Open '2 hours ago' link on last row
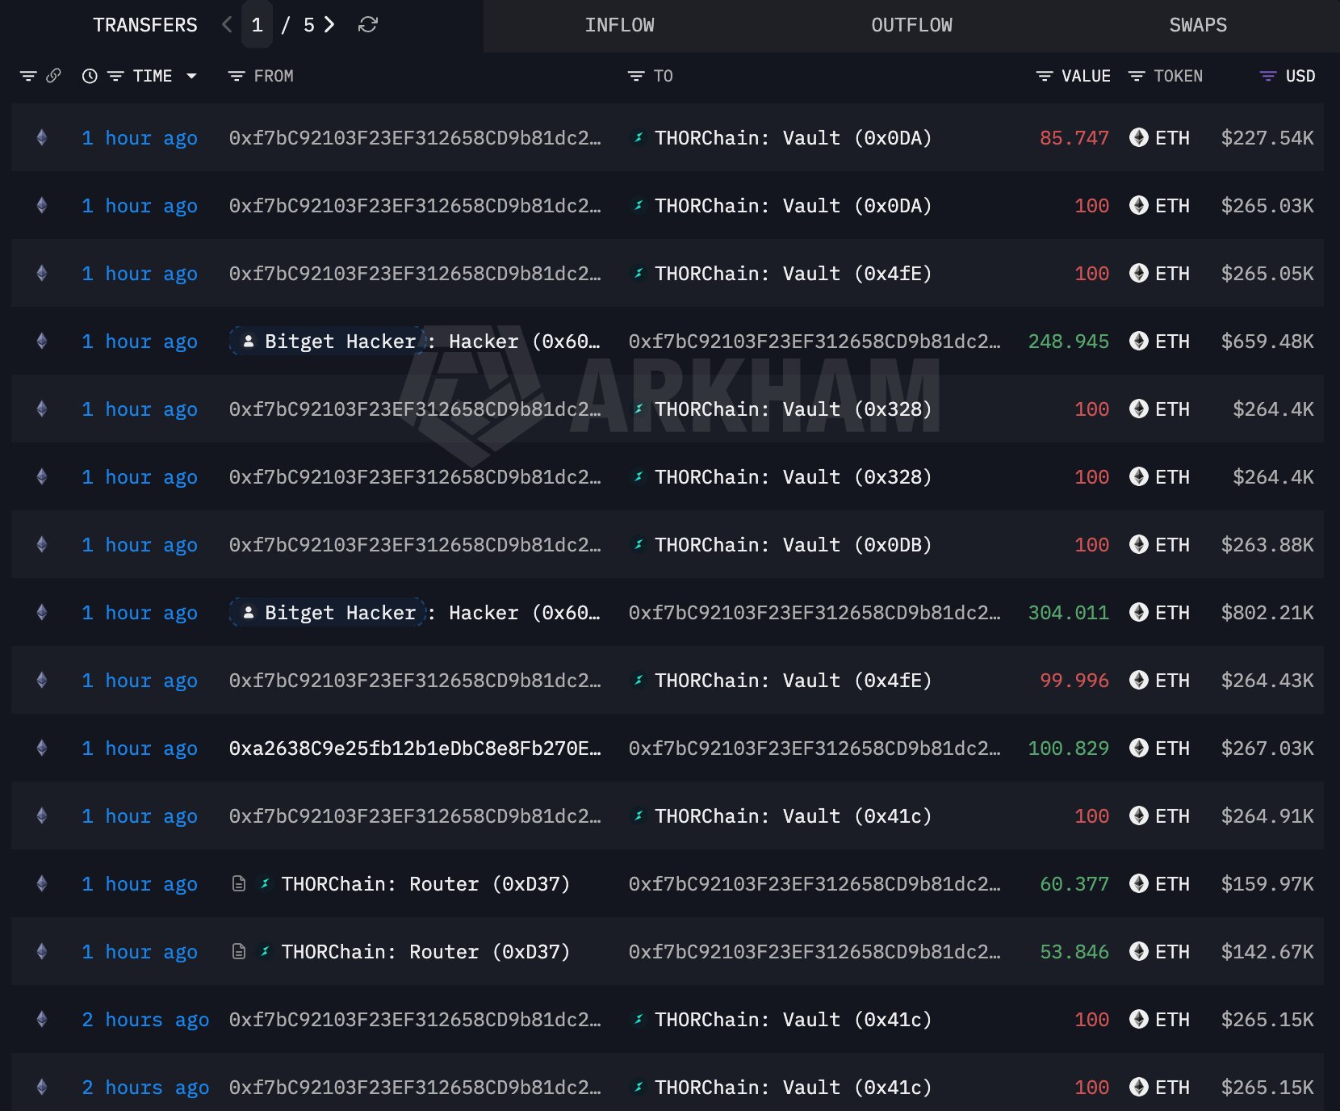The height and width of the screenshot is (1111, 1340). pyautogui.click(x=145, y=1087)
